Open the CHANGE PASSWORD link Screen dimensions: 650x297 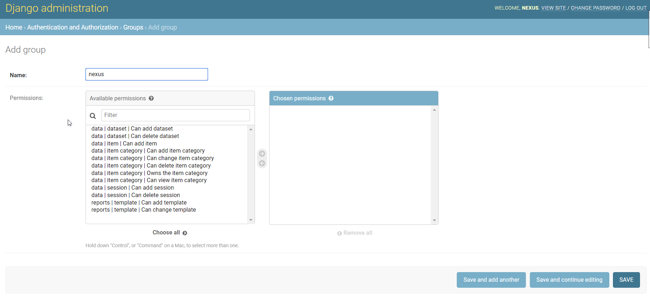(x=595, y=8)
